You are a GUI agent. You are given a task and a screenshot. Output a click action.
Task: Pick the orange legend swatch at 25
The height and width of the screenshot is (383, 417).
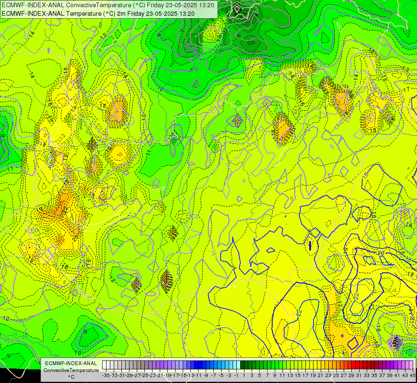[334, 365]
